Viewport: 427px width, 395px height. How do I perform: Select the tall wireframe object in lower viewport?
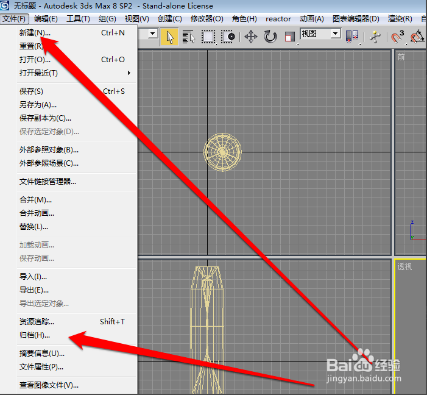pos(207,330)
